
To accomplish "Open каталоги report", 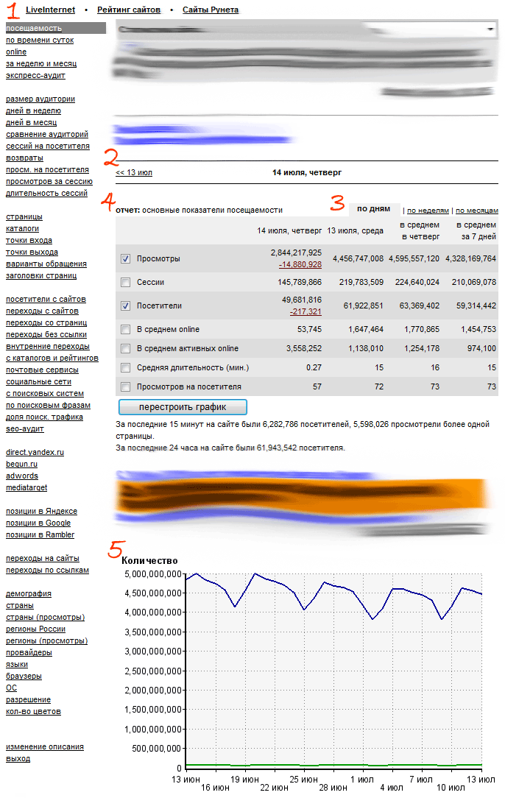I will (x=22, y=228).
